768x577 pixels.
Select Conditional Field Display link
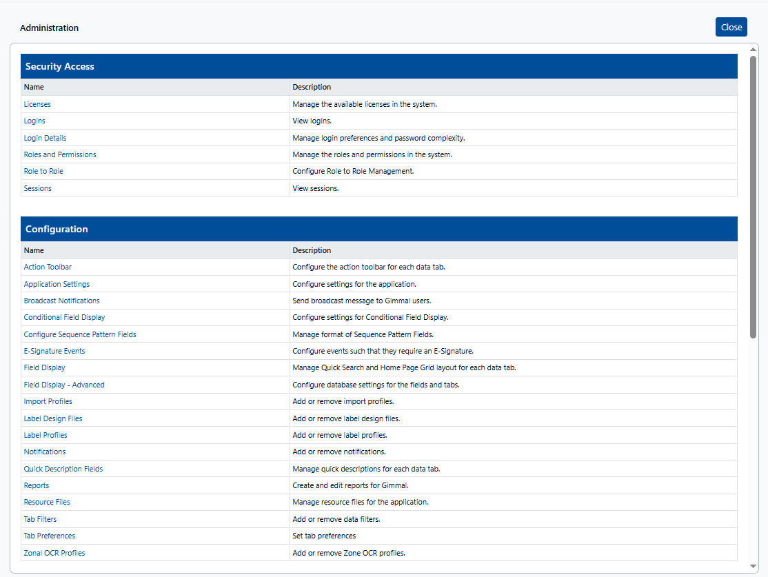pos(64,317)
